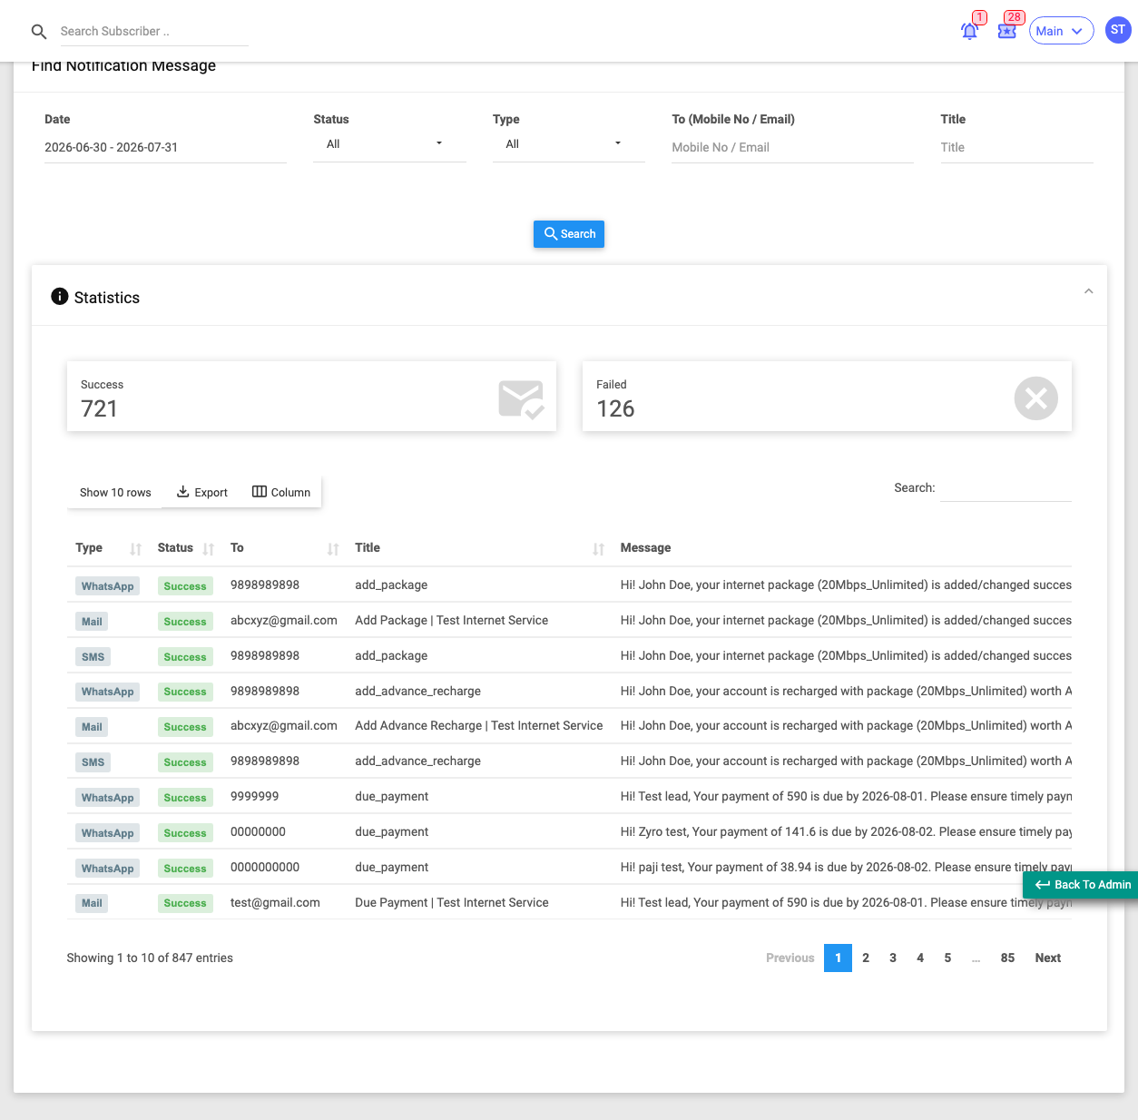Click 'Showing 1 to 10 of 847 entries'
This screenshot has height=1120, width=1138.
(x=150, y=958)
